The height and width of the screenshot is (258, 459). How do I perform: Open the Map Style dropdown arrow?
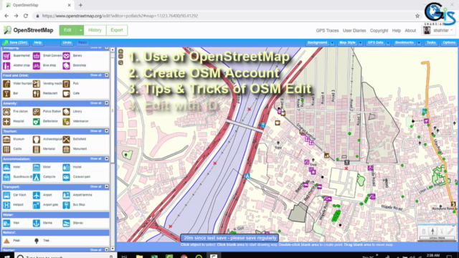click(x=360, y=43)
